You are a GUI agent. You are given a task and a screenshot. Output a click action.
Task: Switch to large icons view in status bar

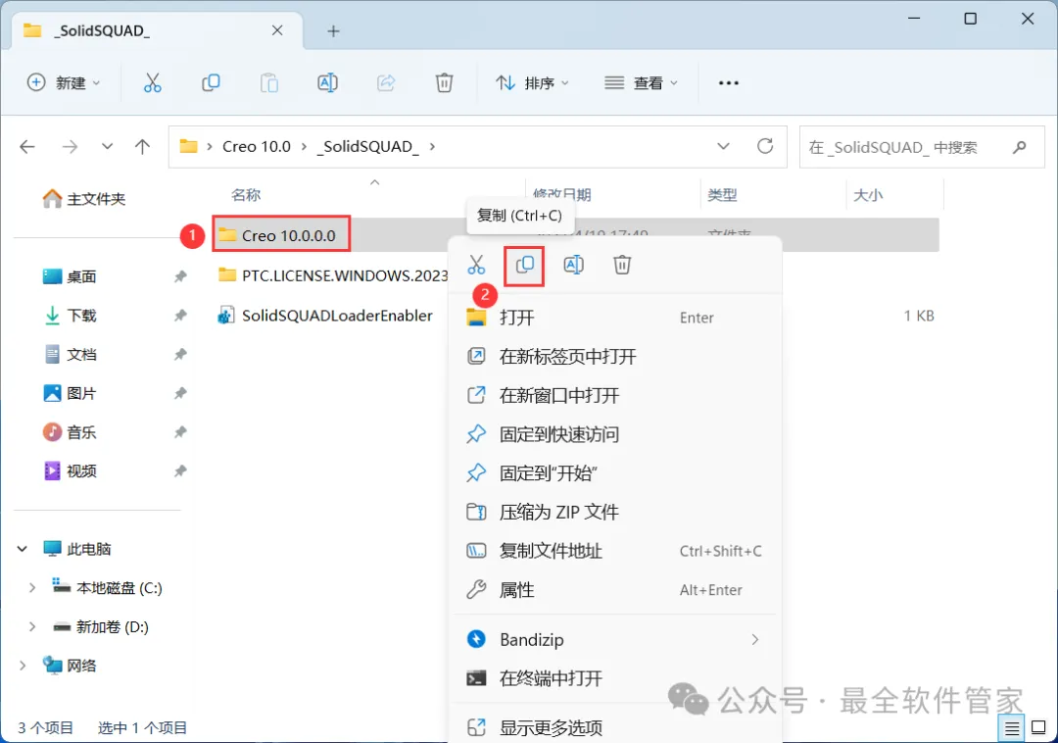tap(1039, 727)
